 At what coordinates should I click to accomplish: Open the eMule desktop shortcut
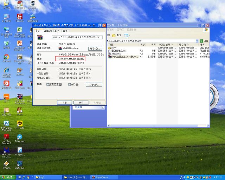point(20,111)
